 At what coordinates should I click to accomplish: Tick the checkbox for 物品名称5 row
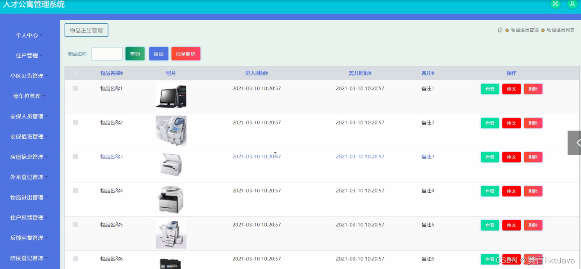(75, 225)
